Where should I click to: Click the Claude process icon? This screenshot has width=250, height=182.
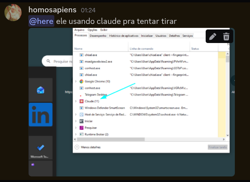click(x=81, y=101)
